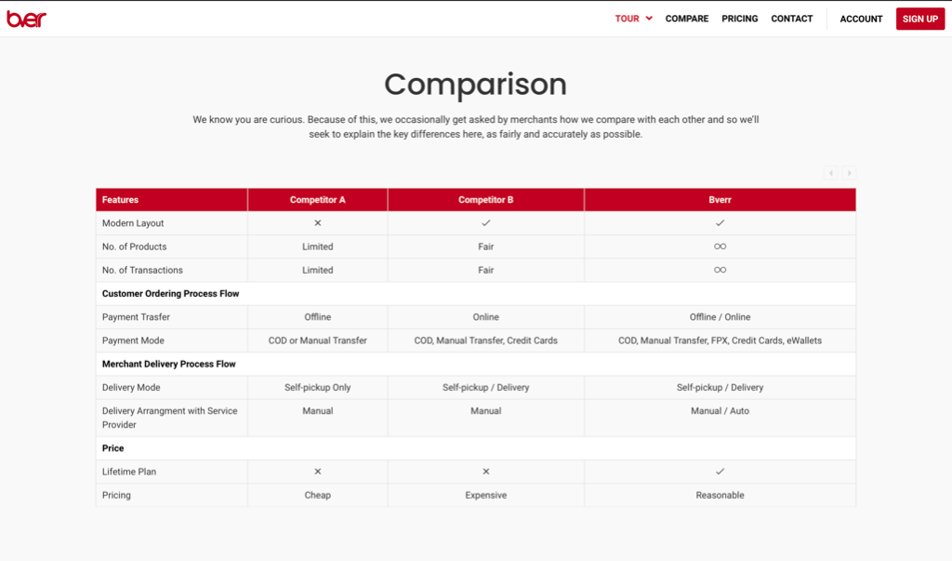
Task: Open the ACCOUNT link
Action: pyautogui.click(x=861, y=19)
